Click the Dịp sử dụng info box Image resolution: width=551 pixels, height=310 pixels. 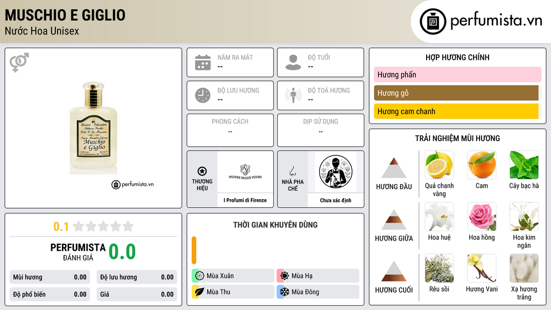click(321, 130)
